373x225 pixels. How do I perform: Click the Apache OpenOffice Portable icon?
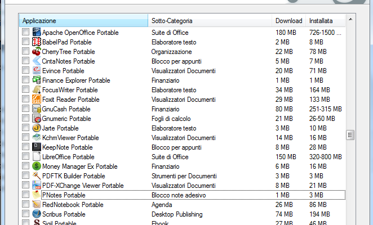point(37,32)
